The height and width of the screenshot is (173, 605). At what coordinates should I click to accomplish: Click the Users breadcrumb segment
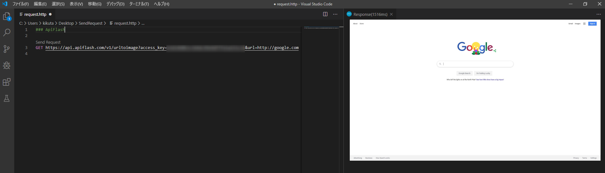point(33,23)
